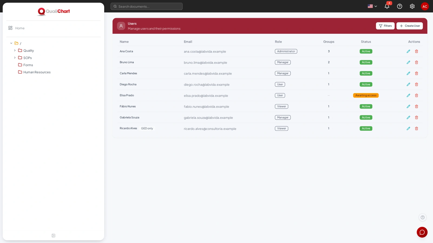The height and width of the screenshot is (243, 433).
Task: Click the GED only tag
Action: pyautogui.click(x=147, y=129)
